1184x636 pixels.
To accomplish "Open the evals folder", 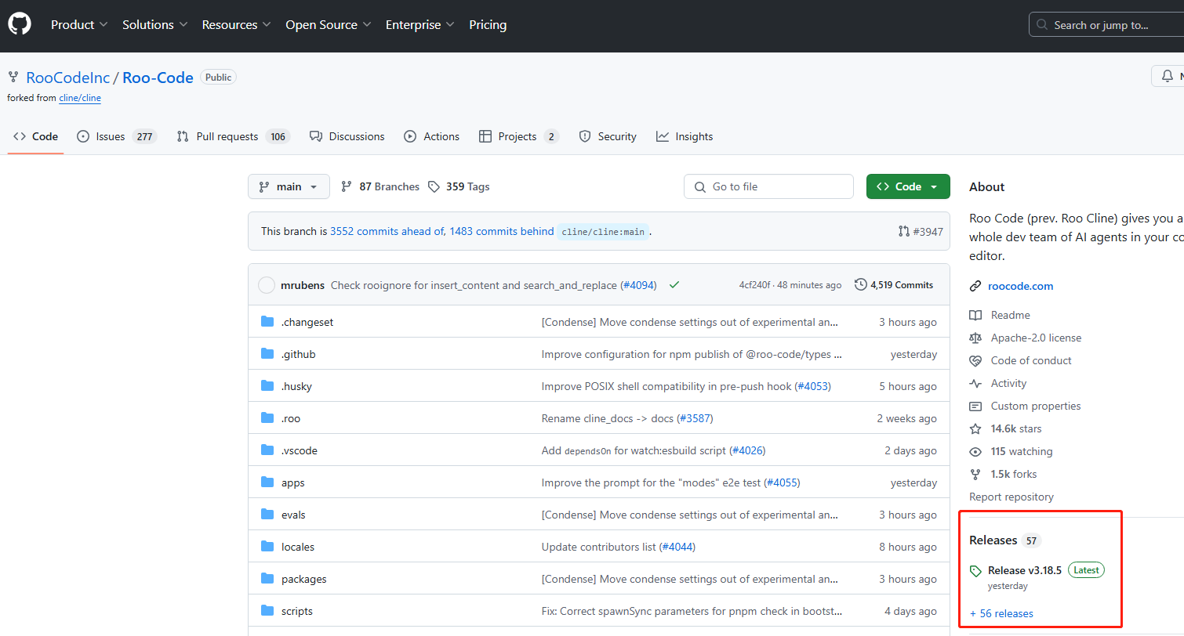I will 293,515.
